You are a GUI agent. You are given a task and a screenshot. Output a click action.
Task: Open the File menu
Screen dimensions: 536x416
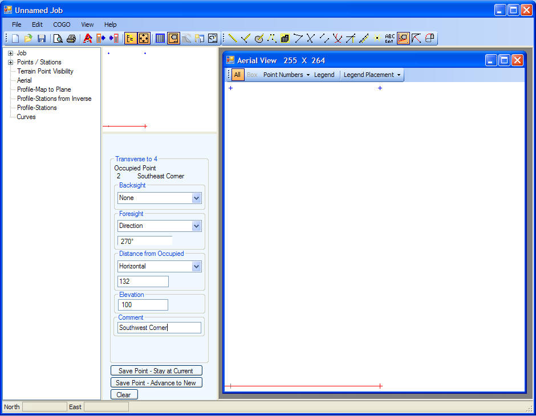click(17, 25)
